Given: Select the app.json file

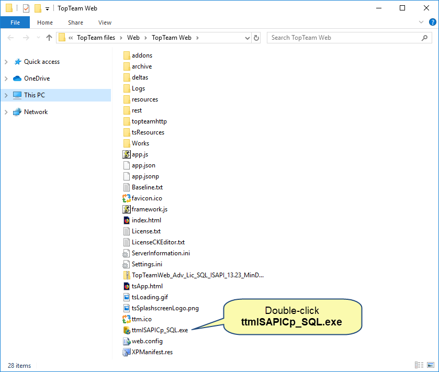Looking at the screenshot, I should point(139,165).
